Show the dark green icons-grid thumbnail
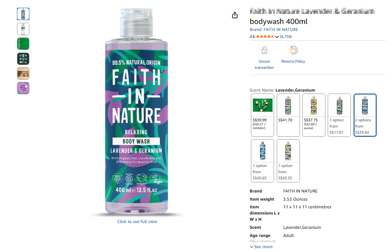The height and width of the screenshot is (252, 391). [23, 59]
